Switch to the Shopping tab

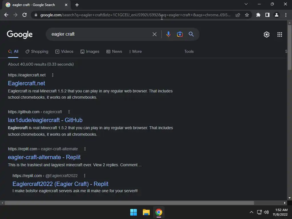point(37,52)
